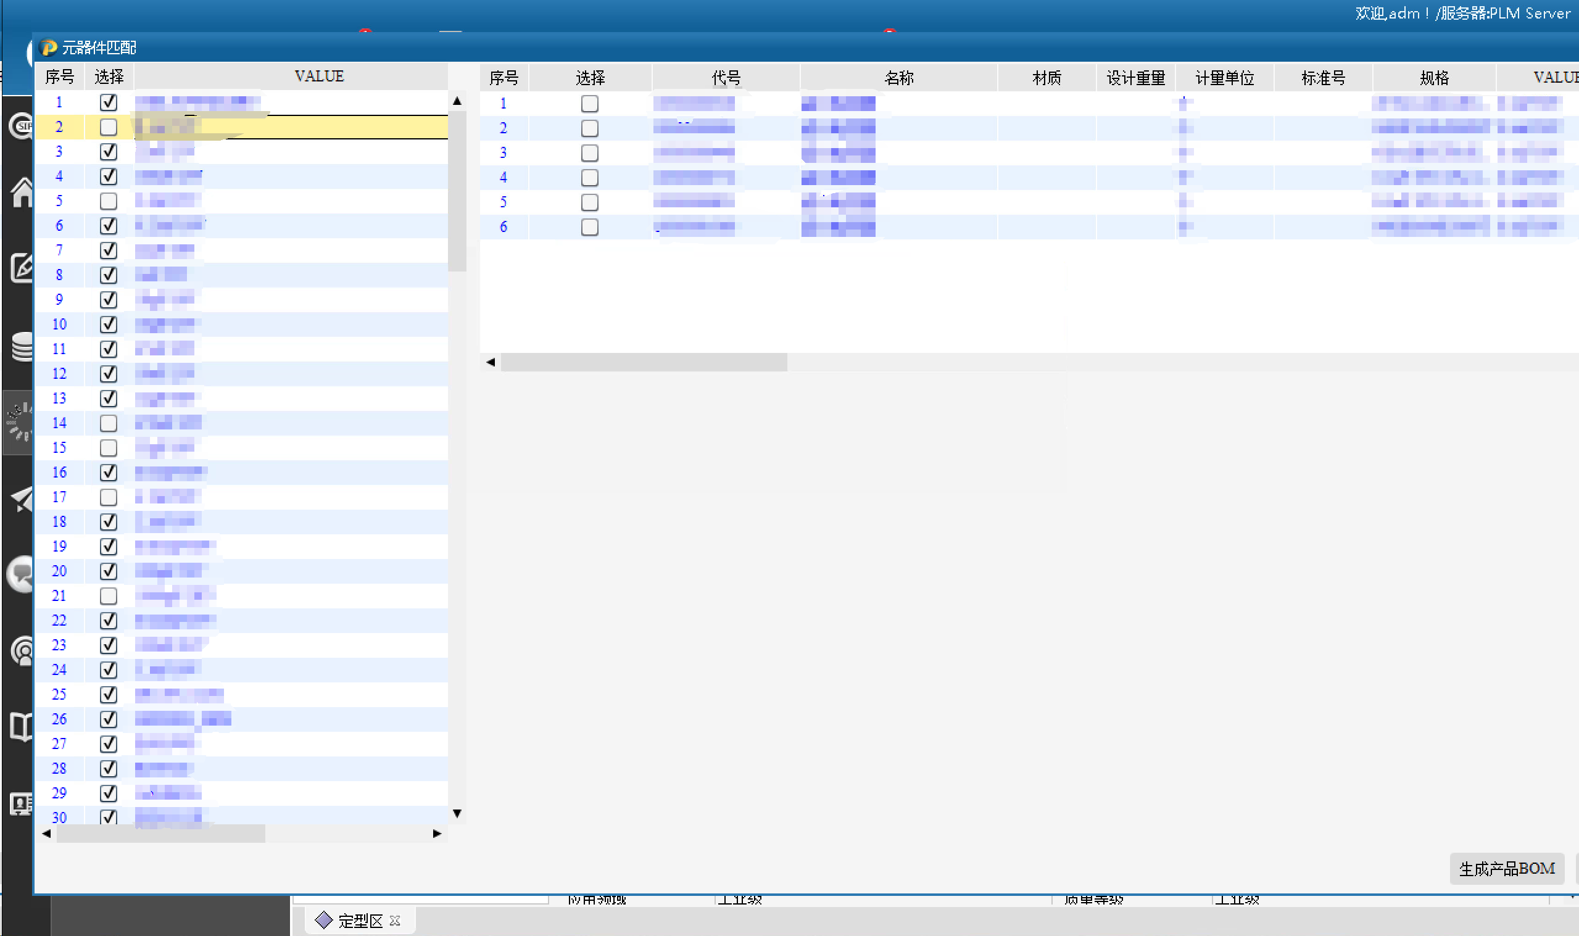Click the open book sidebar icon
1579x936 pixels.
pyautogui.click(x=22, y=727)
